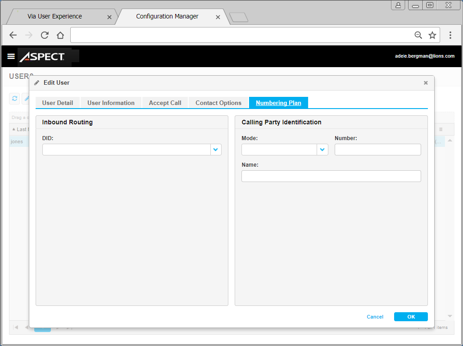Expand the Mode dropdown
463x346 pixels.
click(322, 149)
